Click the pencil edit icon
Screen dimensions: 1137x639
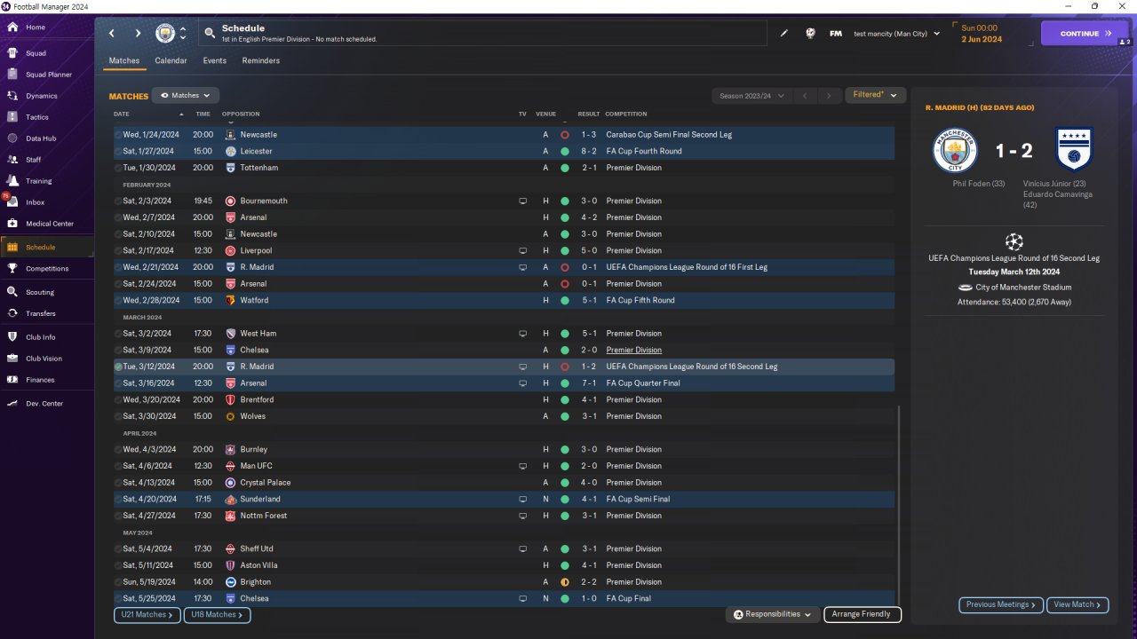coord(784,34)
